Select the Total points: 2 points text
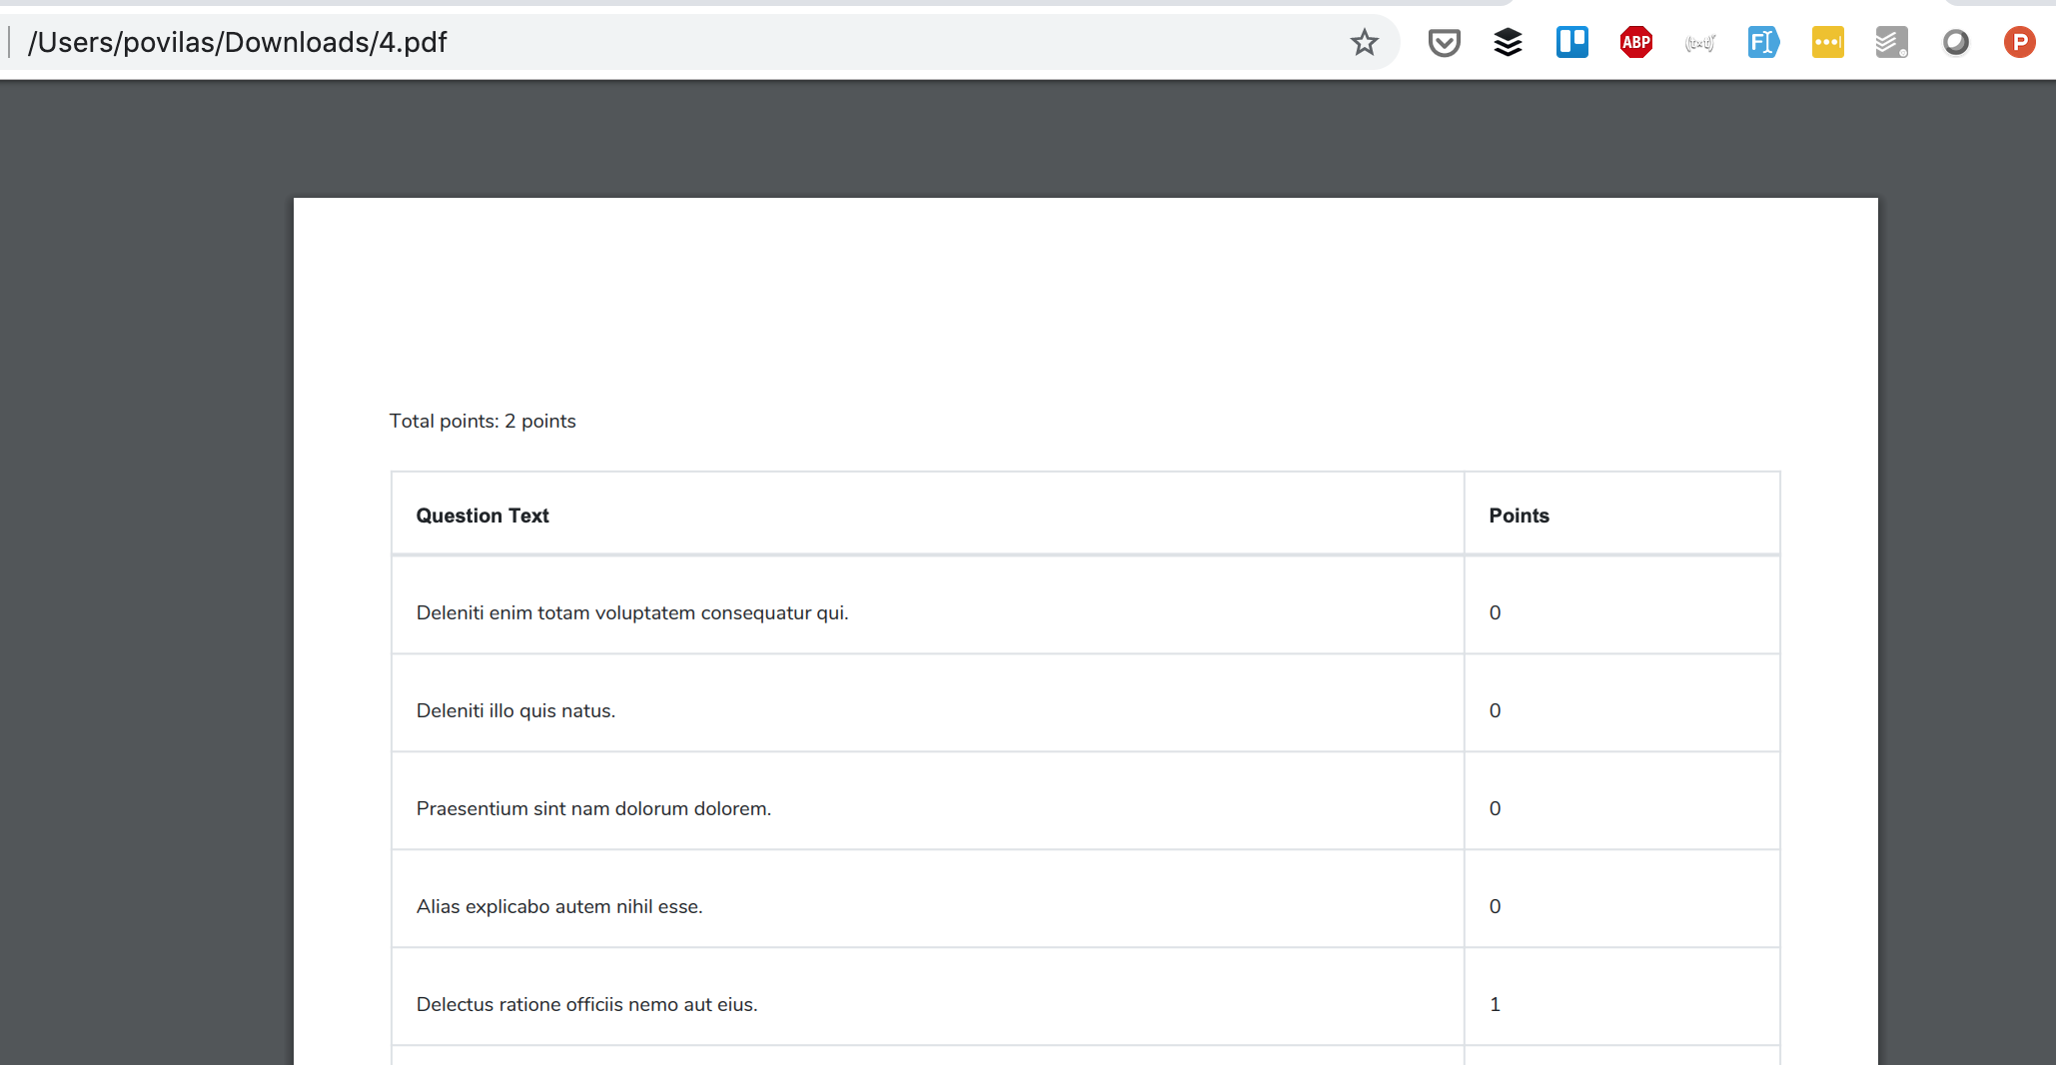Image resolution: width=2056 pixels, height=1065 pixels. (483, 421)
